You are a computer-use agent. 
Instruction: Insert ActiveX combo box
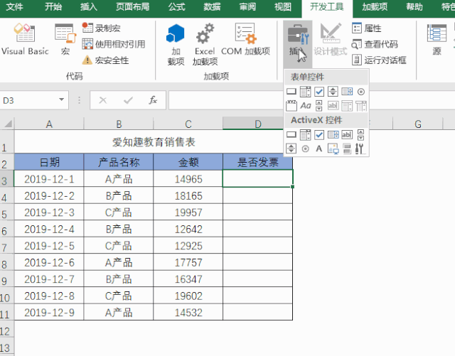[x=305, y=134]
